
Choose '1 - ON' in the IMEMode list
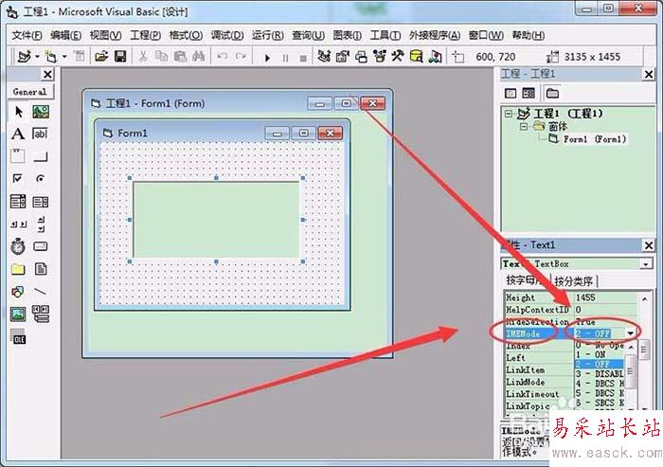[x=599, y=354]
